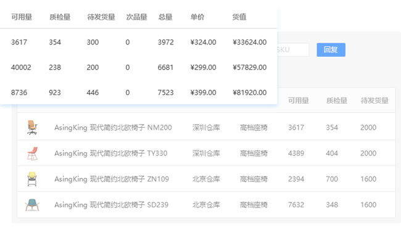Click the 货值 column header
Image resolution: width=401 pixels, height=229 pixels.
pos(239,17)
